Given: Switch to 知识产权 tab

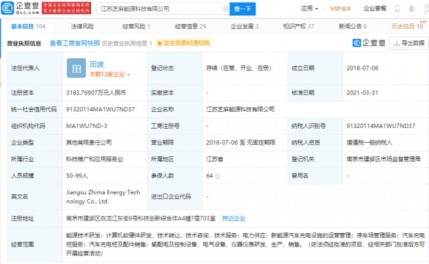Looking at the screenshot, I should click(x=298, y=26).
